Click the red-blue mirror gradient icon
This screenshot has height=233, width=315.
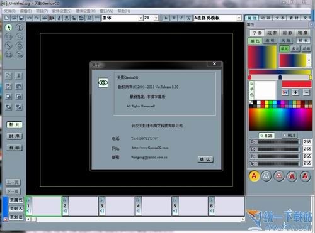pos(285,92)
